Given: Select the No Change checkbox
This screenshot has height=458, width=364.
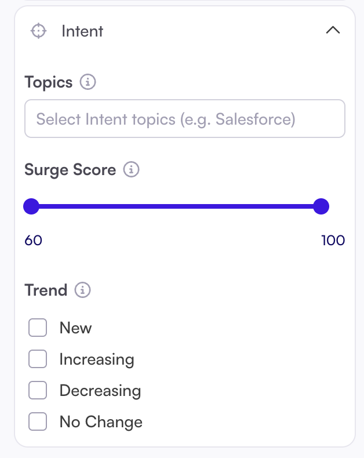Looking at the screenshot, I should tap(38, 422).
